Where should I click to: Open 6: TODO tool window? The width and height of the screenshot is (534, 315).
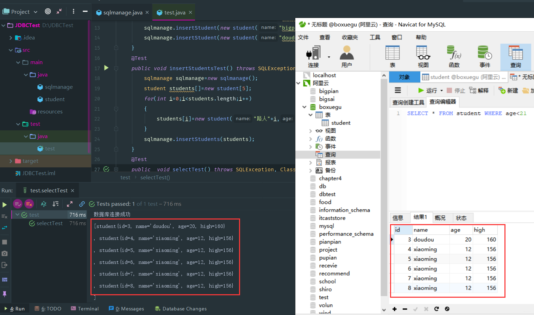[x=48, y=309]
